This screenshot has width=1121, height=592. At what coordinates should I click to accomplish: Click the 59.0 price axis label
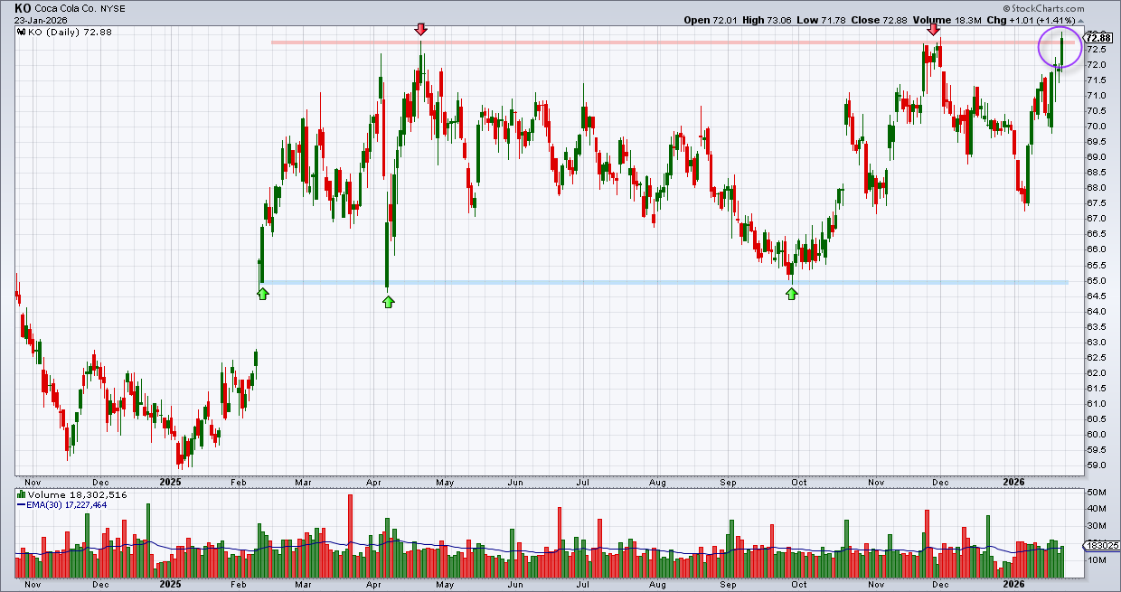[x=1096, y=465]
